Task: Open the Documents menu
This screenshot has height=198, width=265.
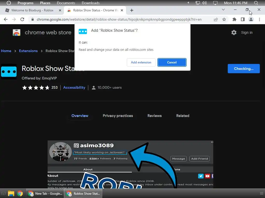Action: pos(66,3)
